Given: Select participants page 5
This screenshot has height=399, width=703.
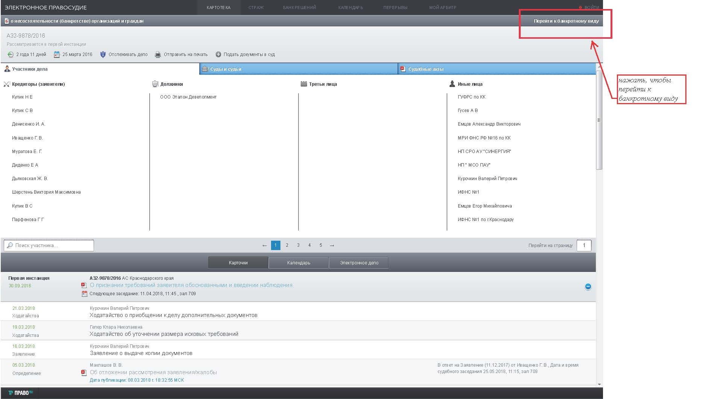Looking at the screenshot, I should pyautogui.click(x=321, y=245).
